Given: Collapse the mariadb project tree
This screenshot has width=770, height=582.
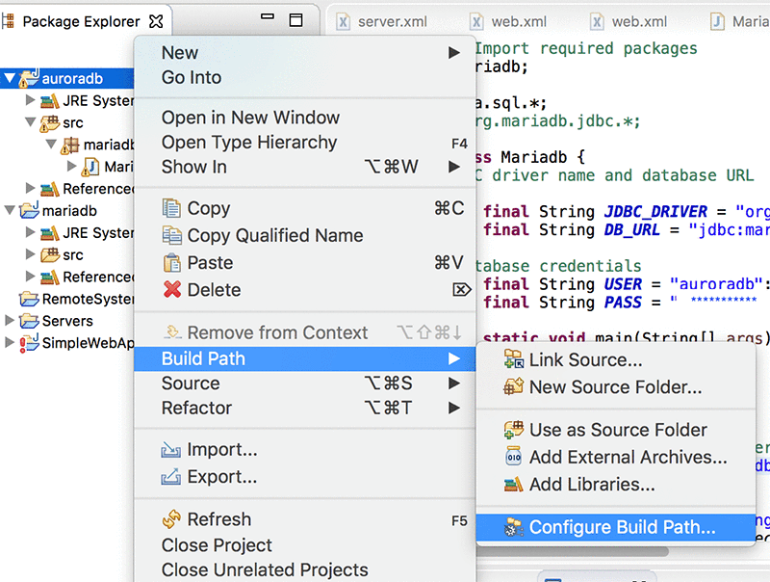Looking at the screenshot, I should click(10, 210).
